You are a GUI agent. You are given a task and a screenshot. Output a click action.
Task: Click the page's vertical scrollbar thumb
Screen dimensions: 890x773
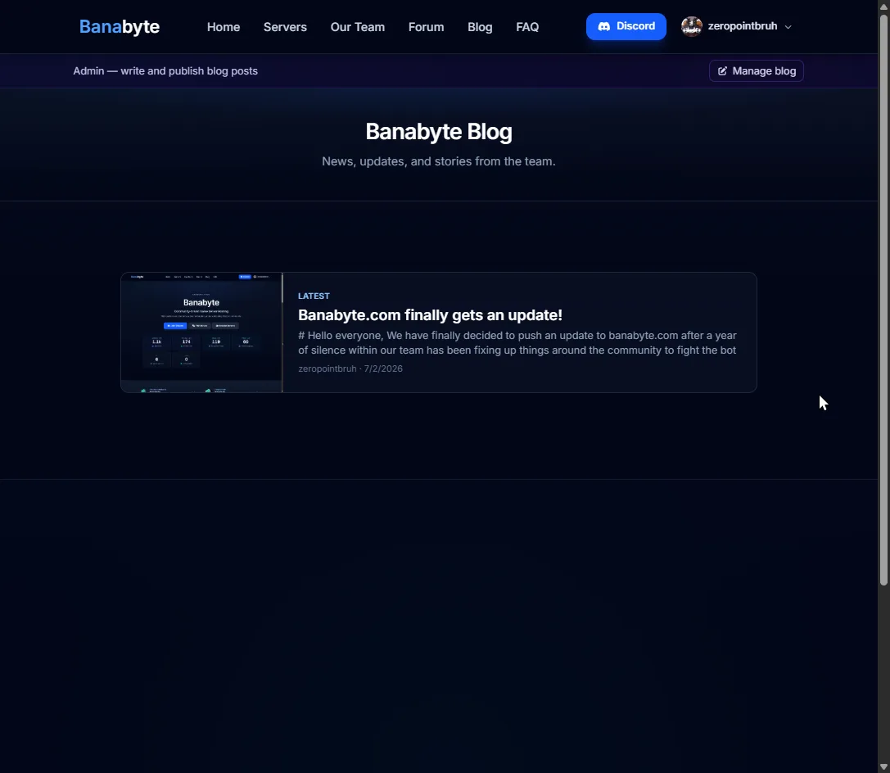[x=883, y=300]
